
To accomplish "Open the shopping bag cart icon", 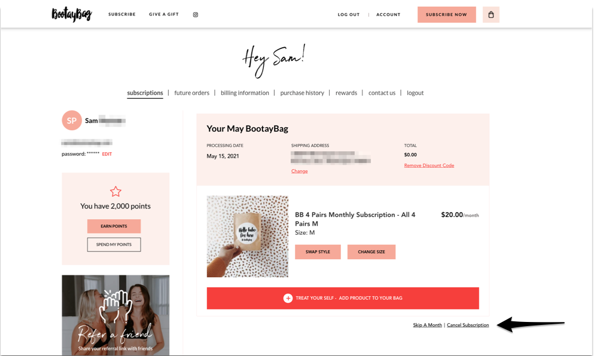I will [491, 15].
